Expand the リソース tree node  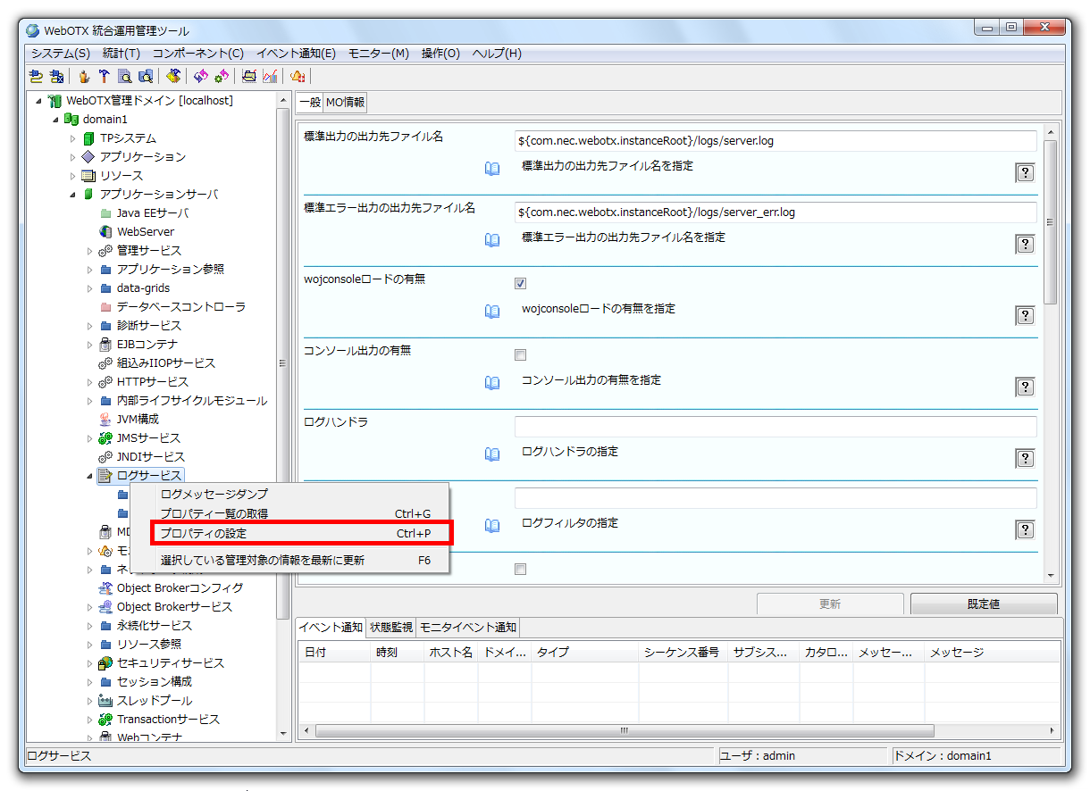72,175
